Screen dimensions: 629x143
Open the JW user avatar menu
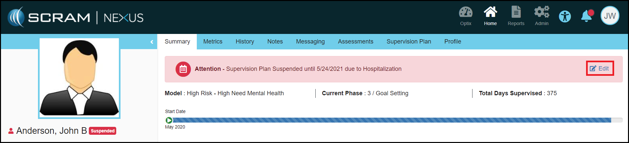610,16
